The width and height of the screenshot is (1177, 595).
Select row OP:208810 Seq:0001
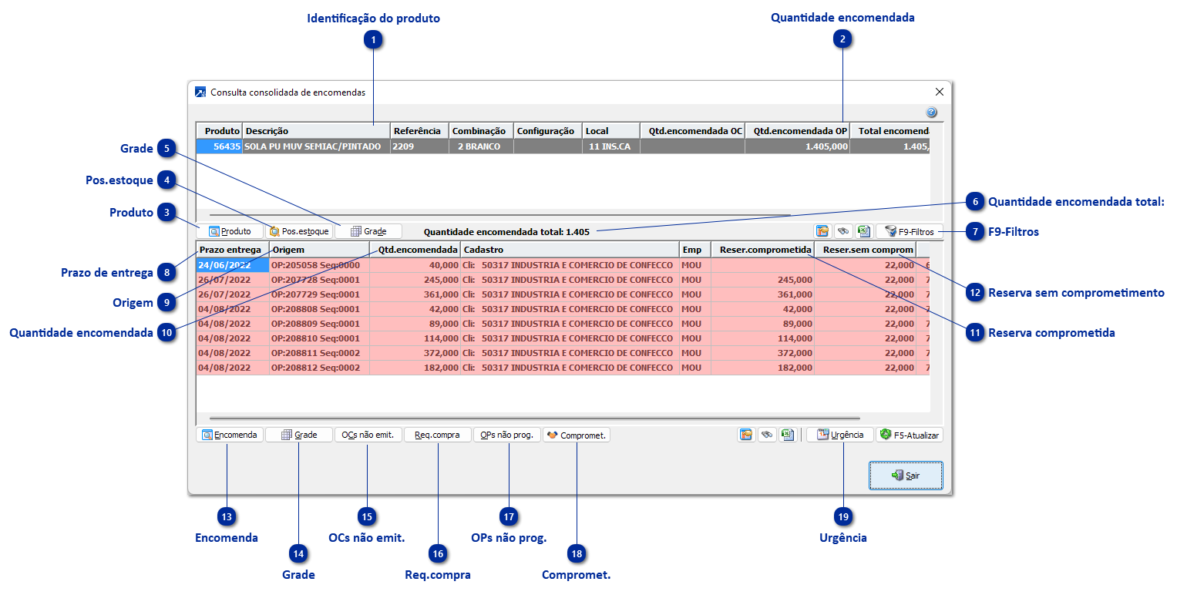(x=563, y=338)
